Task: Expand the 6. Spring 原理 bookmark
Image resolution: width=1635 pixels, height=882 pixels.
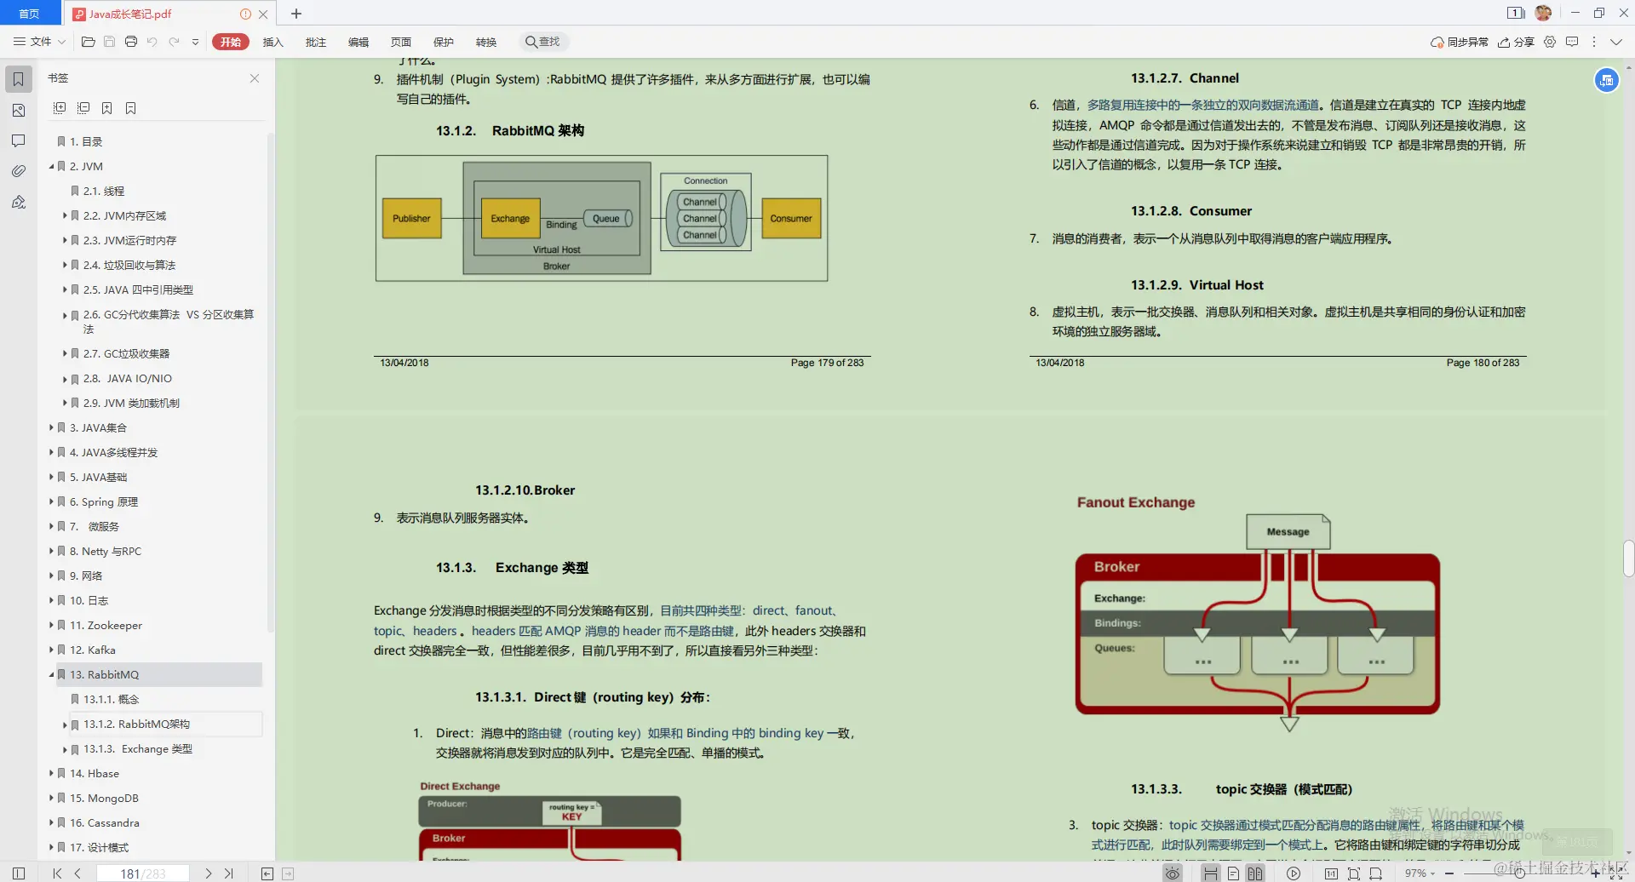Action: click(x=51, y=502)
